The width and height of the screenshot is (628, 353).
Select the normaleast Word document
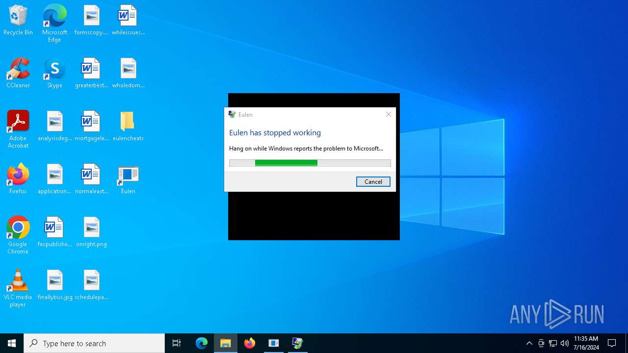91,179
